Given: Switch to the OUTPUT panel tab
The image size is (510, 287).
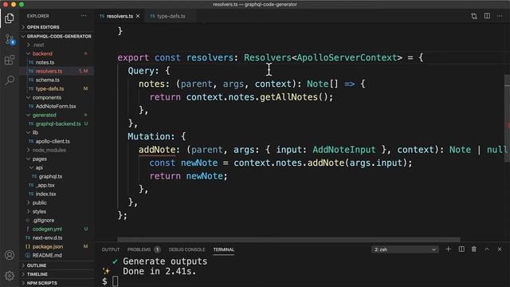Looking at the screenshot, I should tap(111, 250).
